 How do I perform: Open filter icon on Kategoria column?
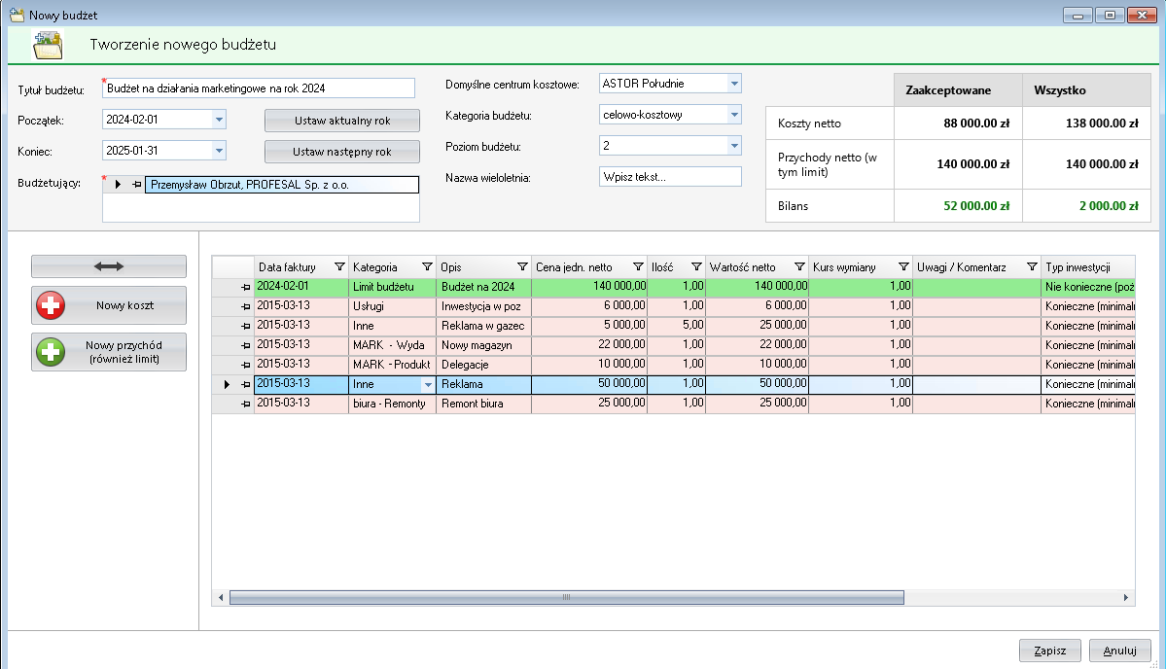click(x=427, y=266)
